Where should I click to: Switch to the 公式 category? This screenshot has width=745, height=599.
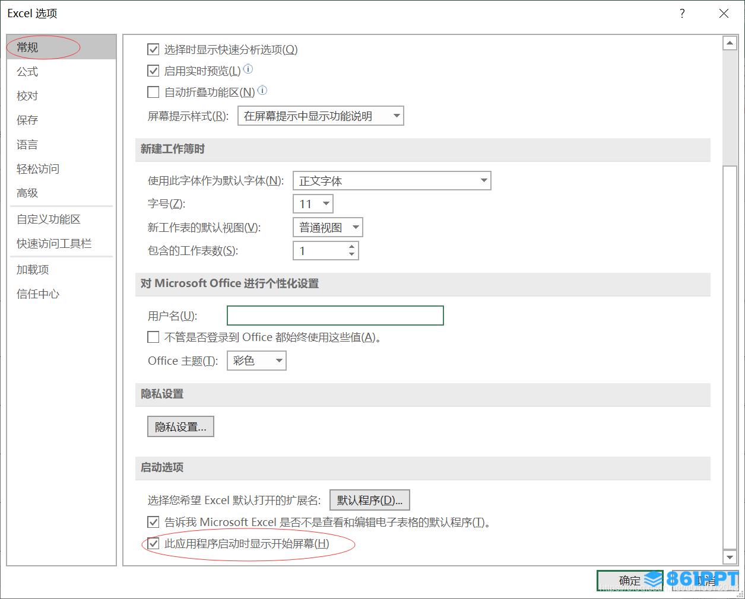point(62,72)
